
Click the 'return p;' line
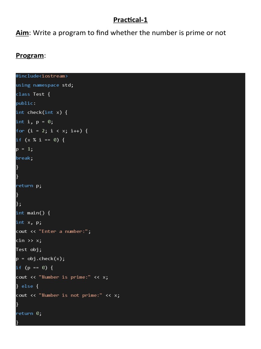click(x=29, y=186)
